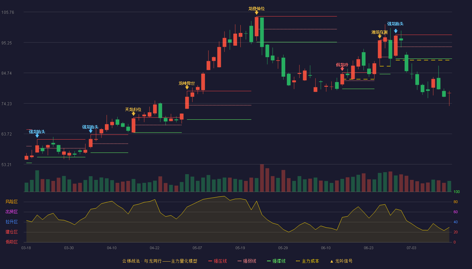Toggle the 强压线 legend item
This screenshot has width=472, height=269.
pos(217,261)
